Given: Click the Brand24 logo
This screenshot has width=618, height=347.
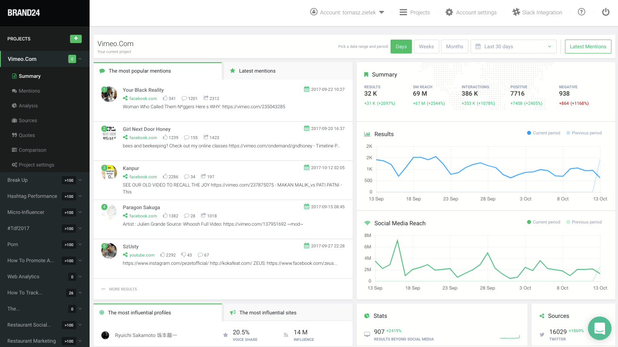Looking at the screenshot, I should click(24, 13).
